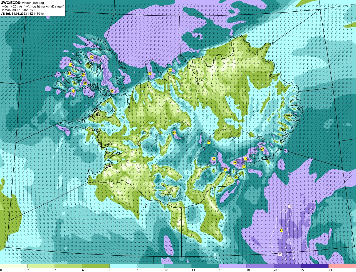This screenshot has height=272, width=356.
Task: Click the legend scale label "2"
Action: pos(28,270)
